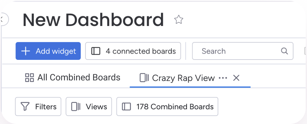Screen dimensions: 307x124
Task: Click the board icon beside 4 connected boards
Action: coord(96,51)
